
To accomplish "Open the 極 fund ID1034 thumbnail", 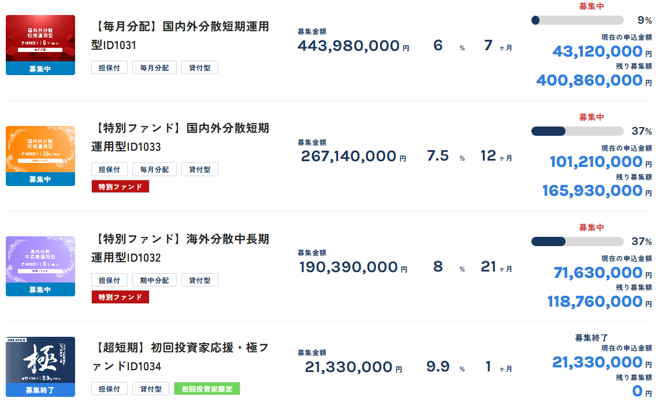I will point(40,360).
